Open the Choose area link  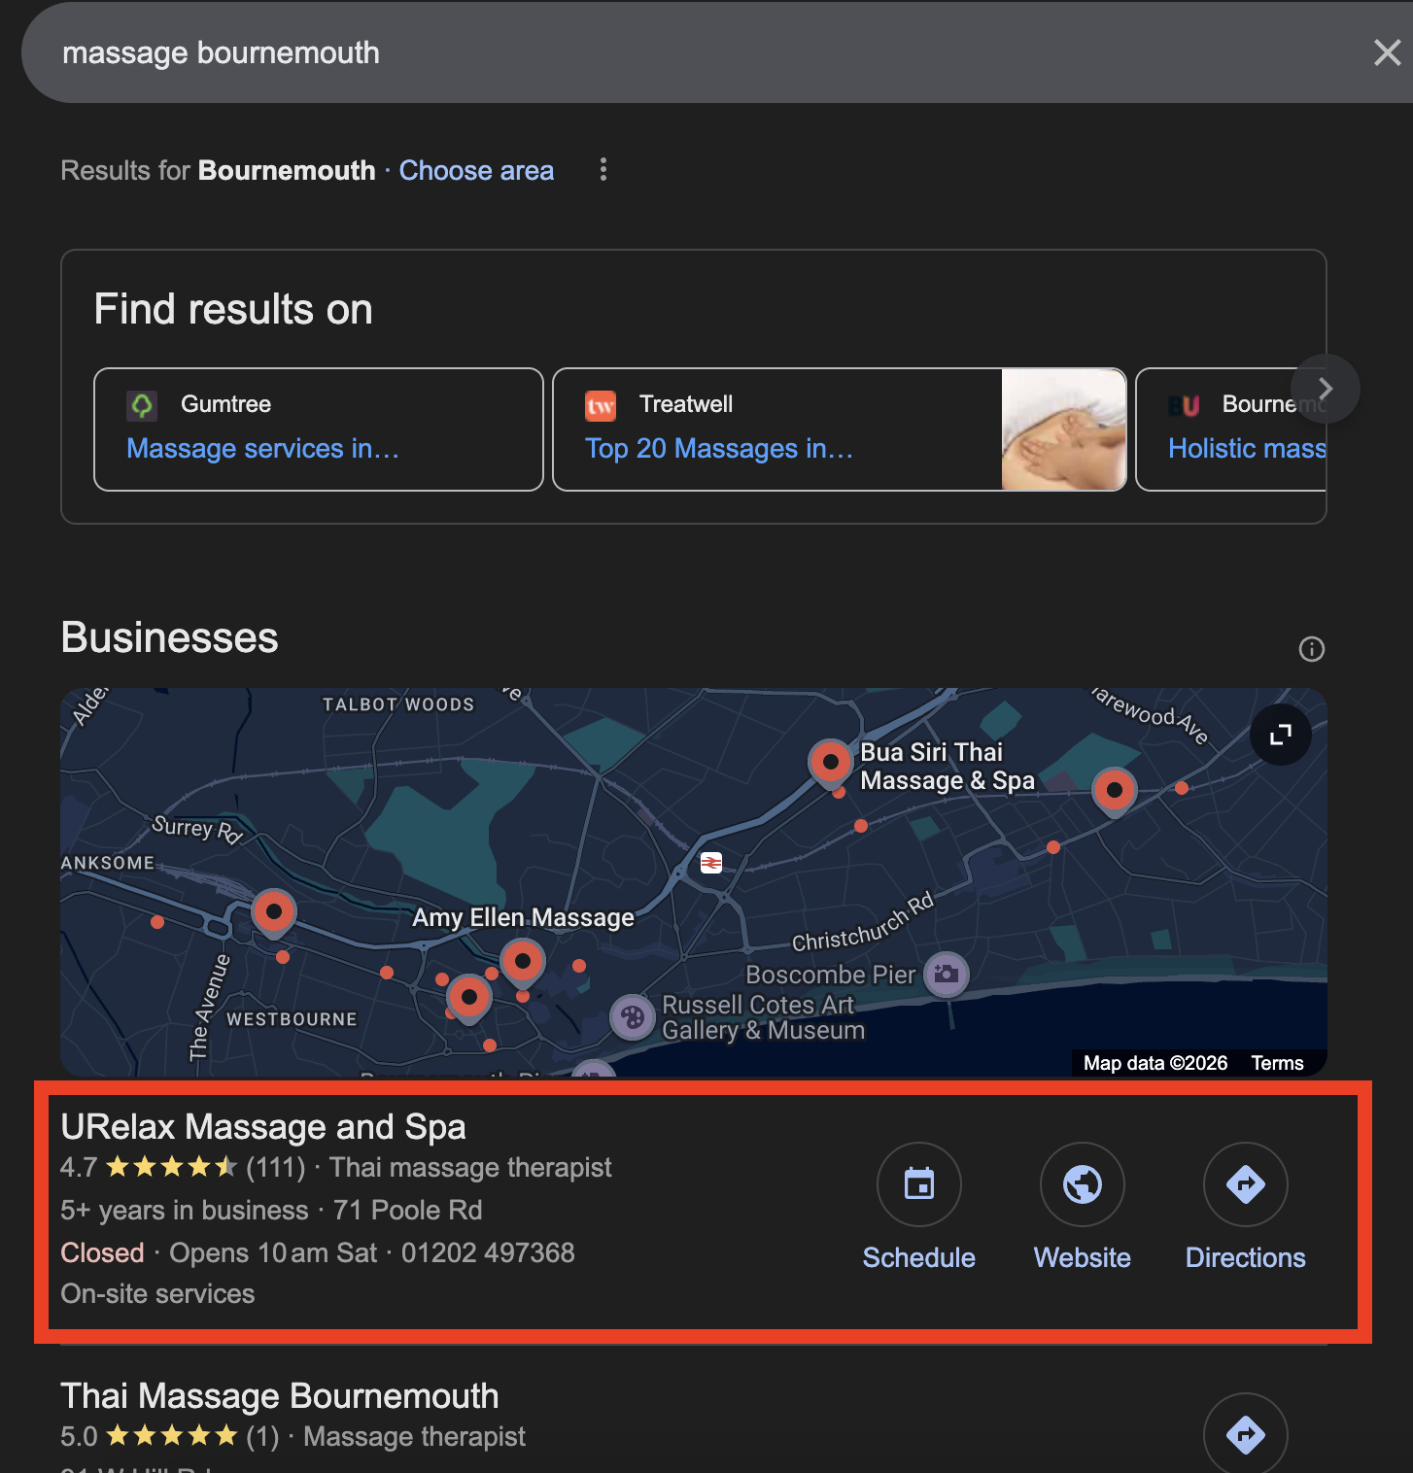(476, 170)
